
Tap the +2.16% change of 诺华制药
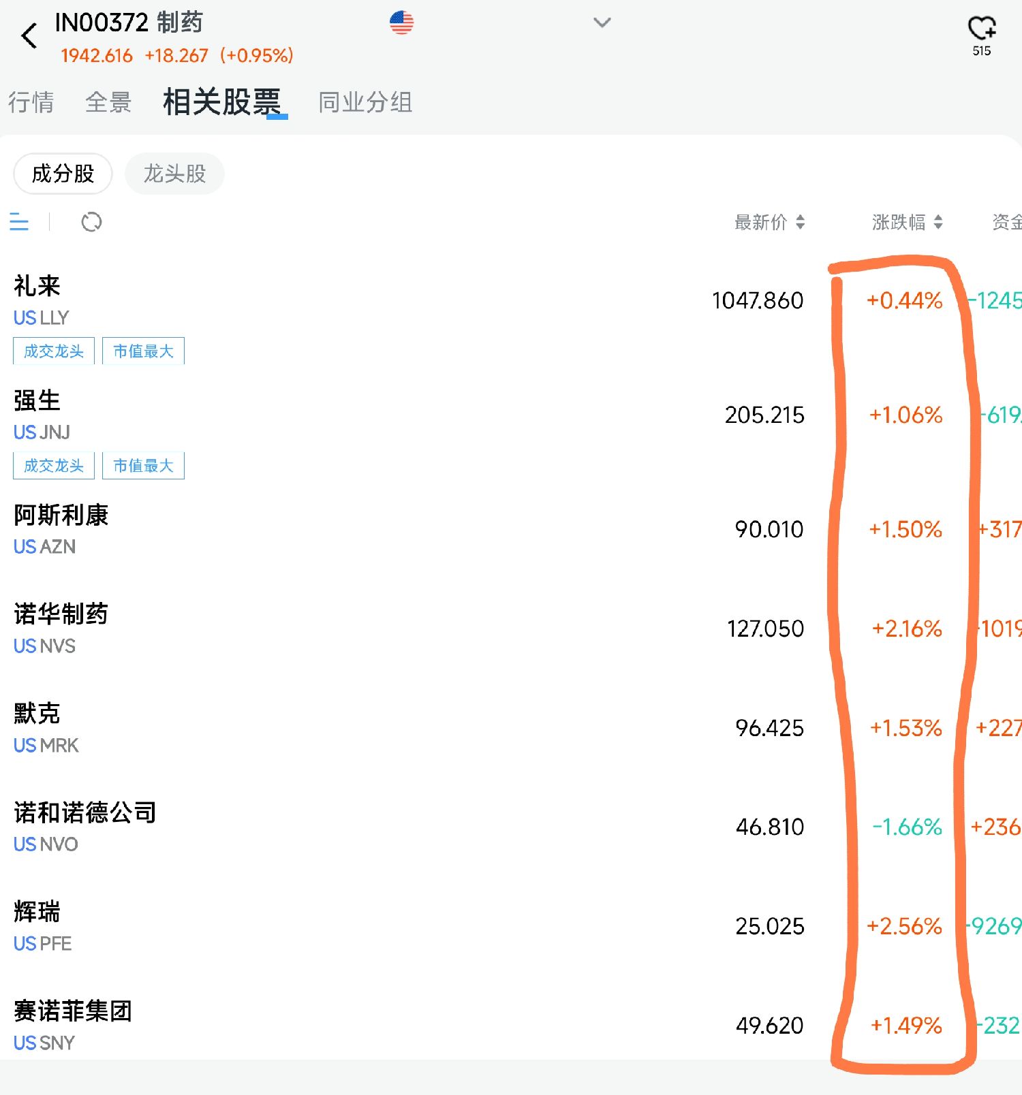(907, 629)
